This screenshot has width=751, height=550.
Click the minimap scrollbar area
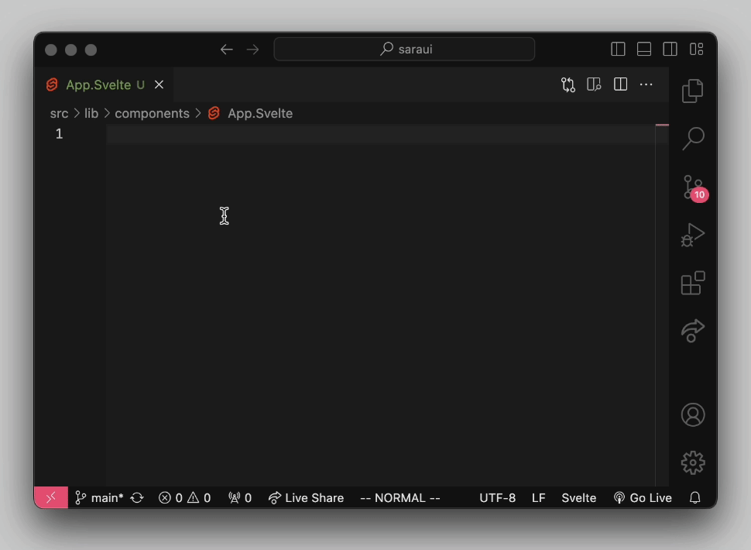tap(662, 305)
